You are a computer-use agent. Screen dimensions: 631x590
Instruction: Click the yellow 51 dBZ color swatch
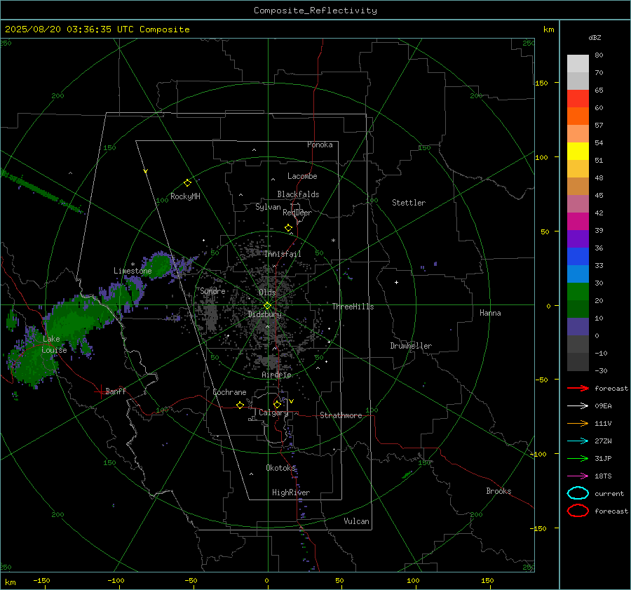(x=578, y=152)
